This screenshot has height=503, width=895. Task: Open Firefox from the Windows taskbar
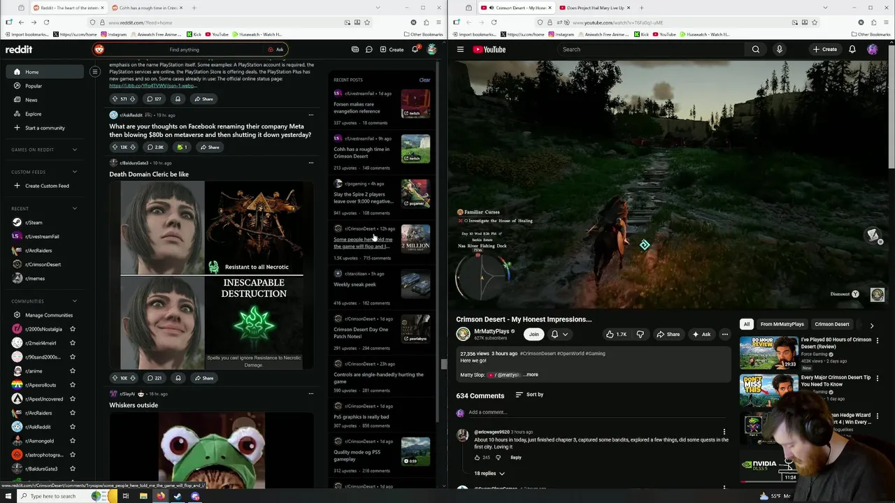pyautogui.click(x=161, y=496)
